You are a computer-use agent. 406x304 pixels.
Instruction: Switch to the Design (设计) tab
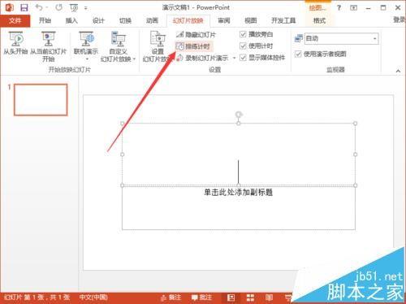98,20
